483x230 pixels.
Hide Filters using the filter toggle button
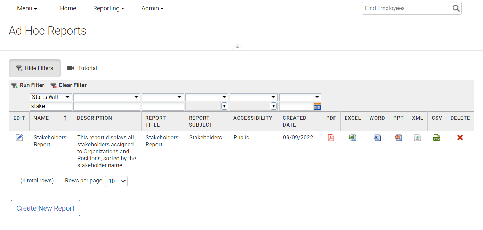[34, 68]
